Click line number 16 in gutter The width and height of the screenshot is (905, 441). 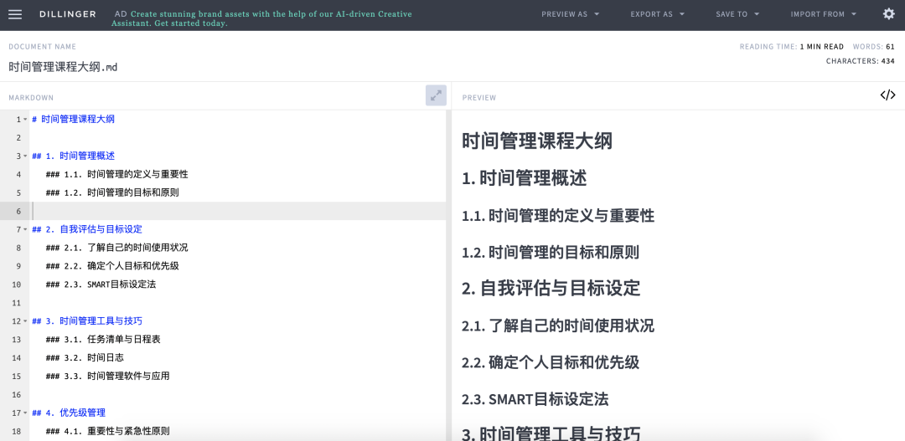pyautogui.click(x=16, y=394)
